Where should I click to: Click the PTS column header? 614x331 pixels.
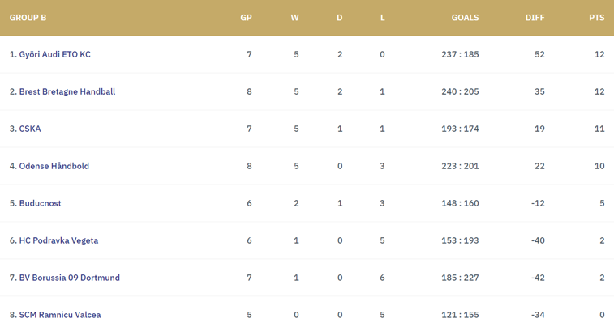click(596, 17)
